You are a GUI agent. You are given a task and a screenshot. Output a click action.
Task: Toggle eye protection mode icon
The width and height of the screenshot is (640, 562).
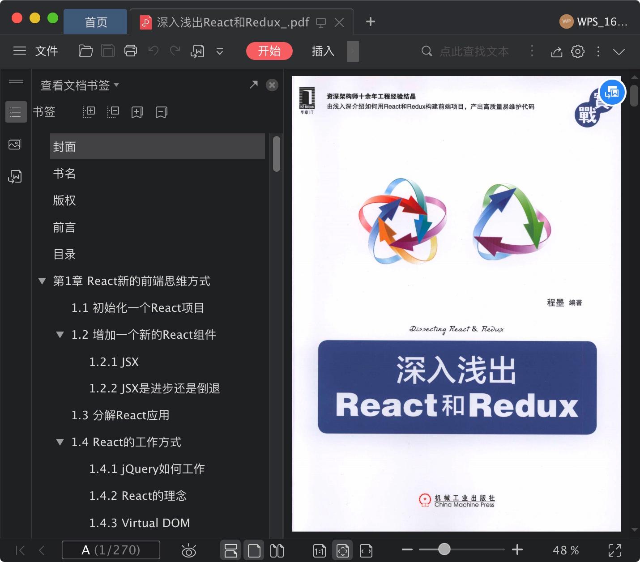point(189,550)
